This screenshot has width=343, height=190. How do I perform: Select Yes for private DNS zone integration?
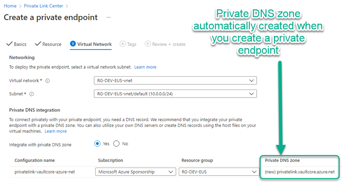[x=97, y=144]
